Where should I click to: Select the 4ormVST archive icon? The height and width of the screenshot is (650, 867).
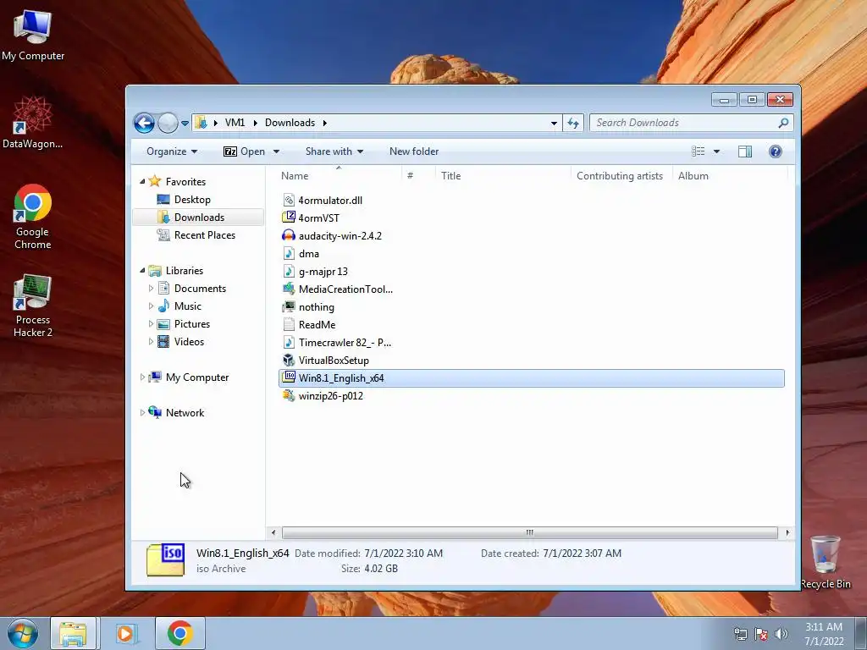(289, 218)
